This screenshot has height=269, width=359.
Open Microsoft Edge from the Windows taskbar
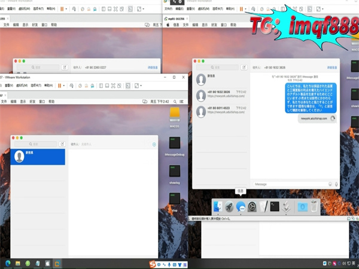click(7, 264)
